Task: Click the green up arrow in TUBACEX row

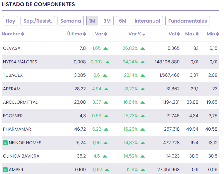Action: (x=105, y=75)
